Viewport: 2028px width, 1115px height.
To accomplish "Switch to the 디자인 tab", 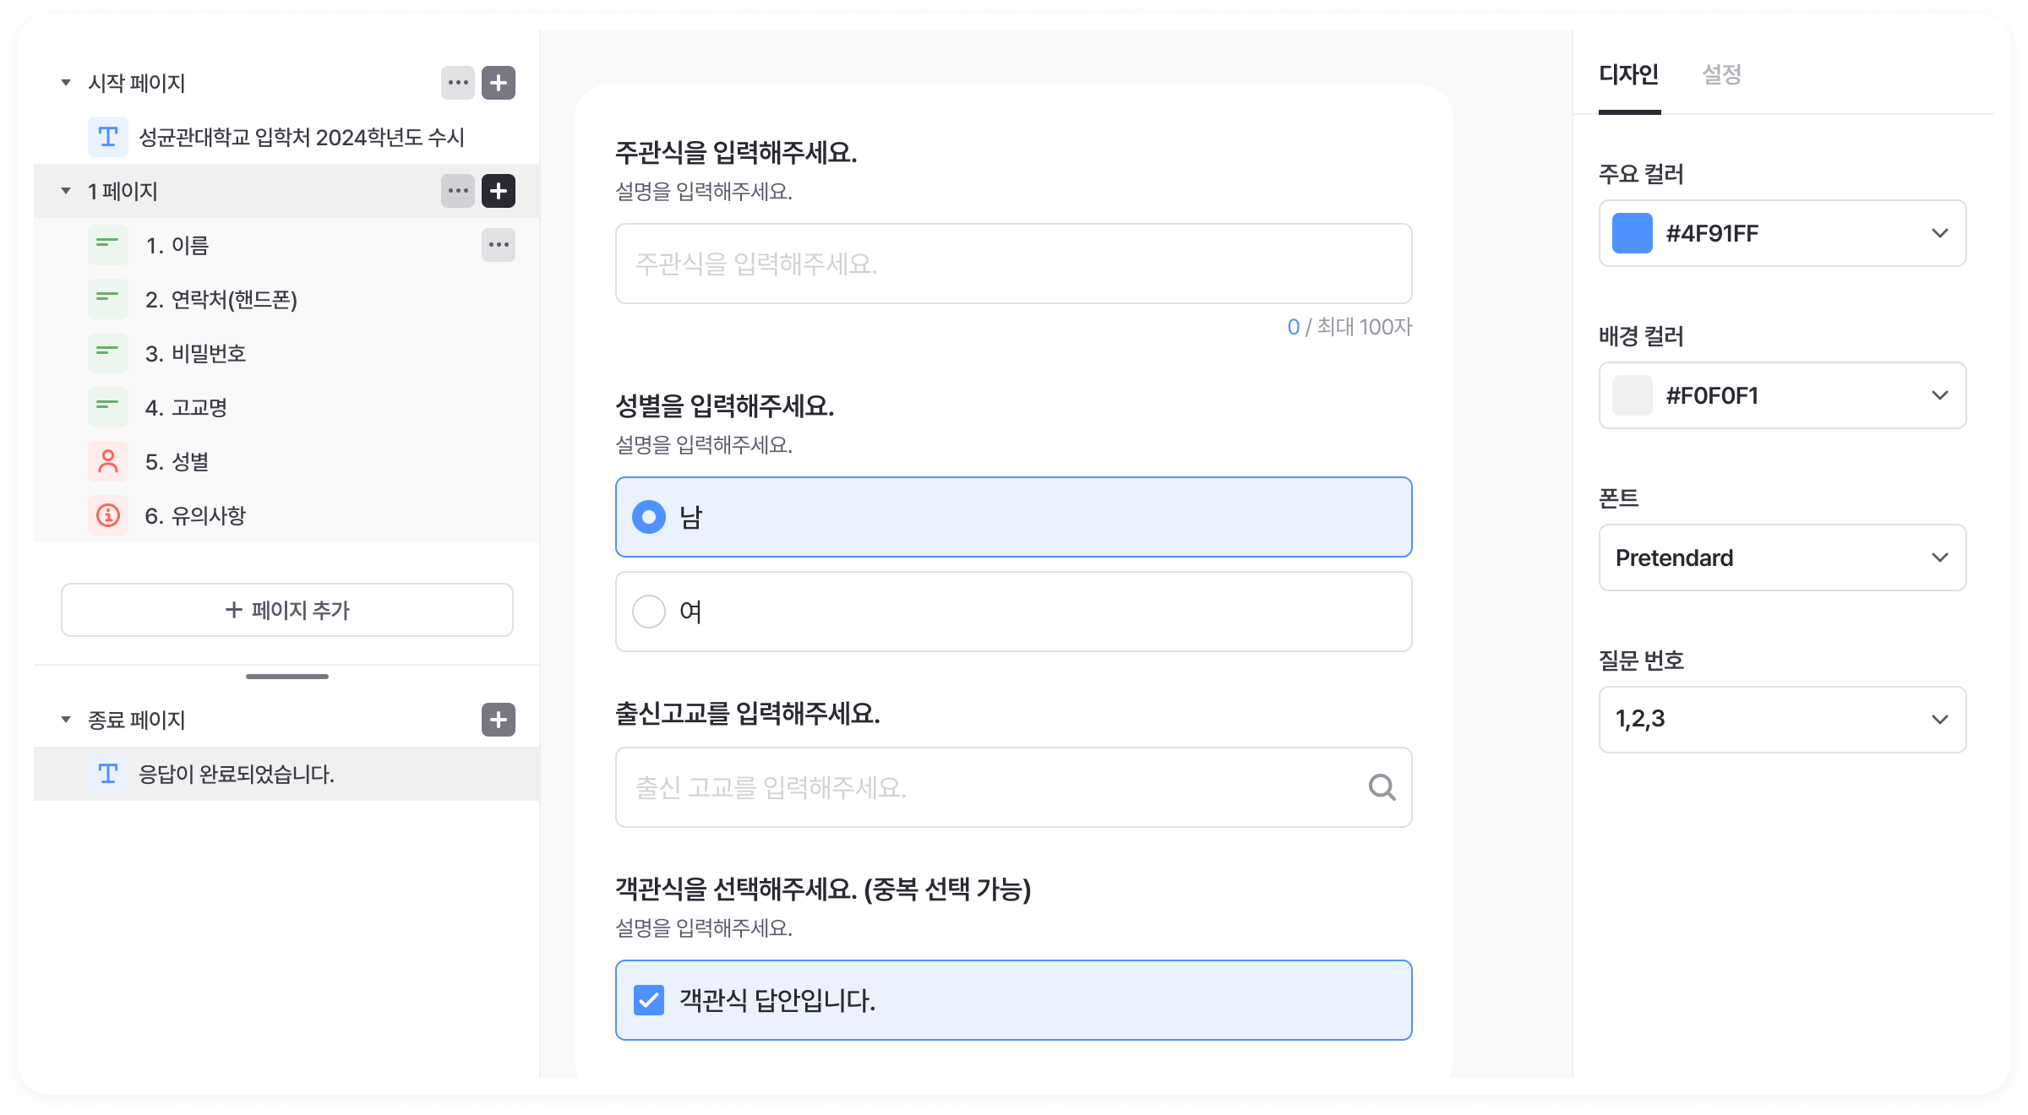I will pyautogui.click(x=1628, y=74).
